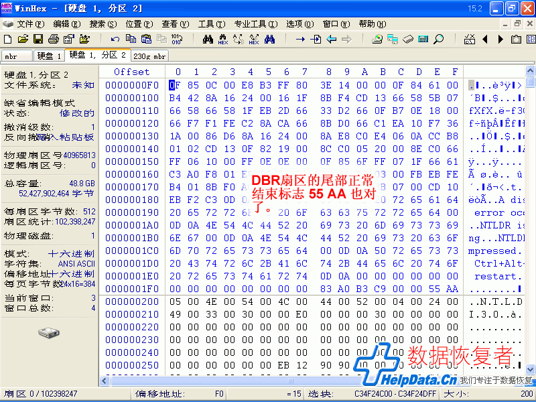The image size is (536, 402).
Task: Click the Paste clipboard icon
Action: tap(146, 39)
